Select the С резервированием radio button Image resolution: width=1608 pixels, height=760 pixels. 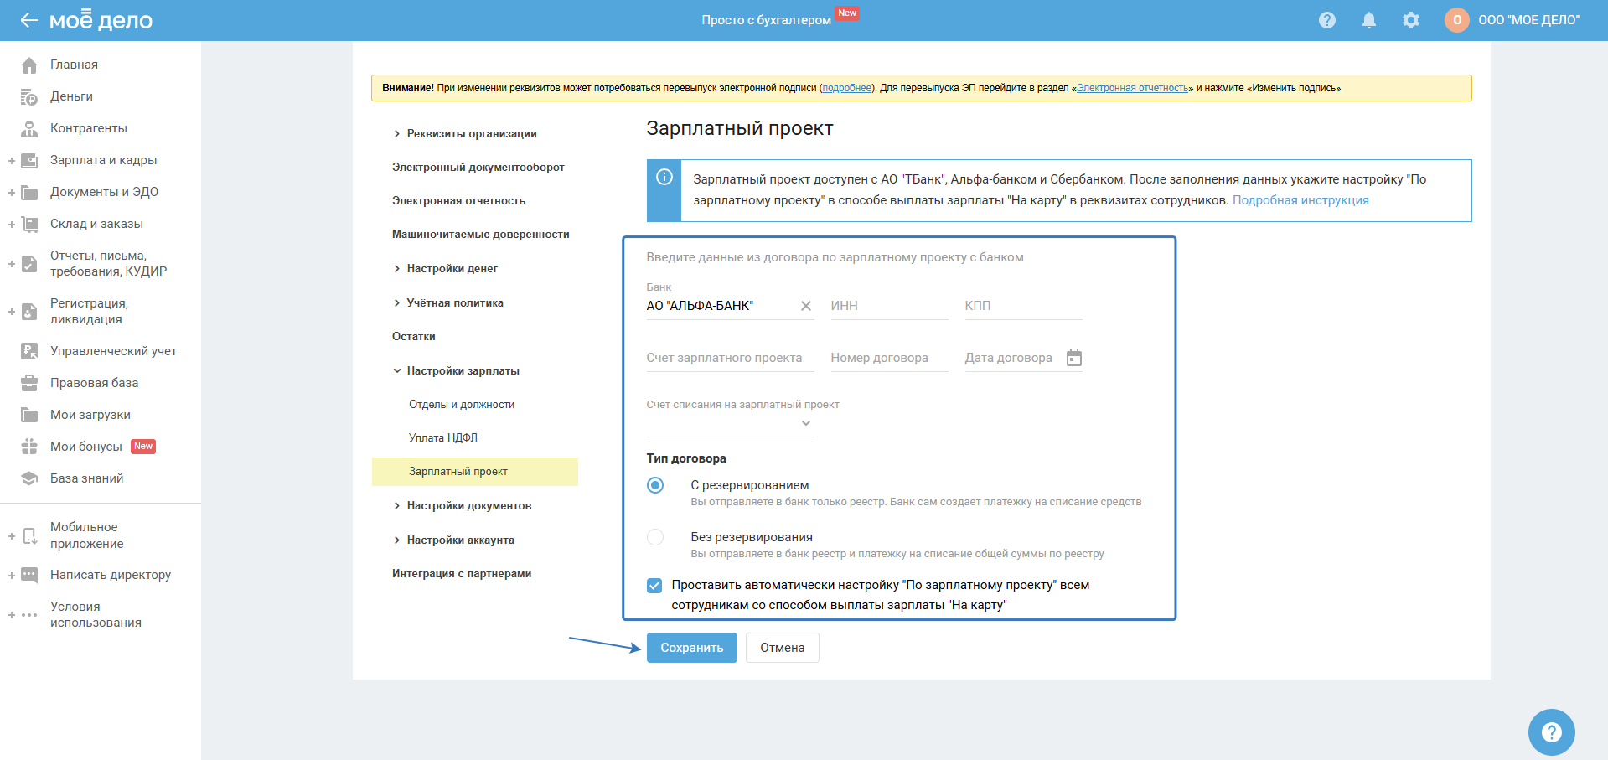655,485
